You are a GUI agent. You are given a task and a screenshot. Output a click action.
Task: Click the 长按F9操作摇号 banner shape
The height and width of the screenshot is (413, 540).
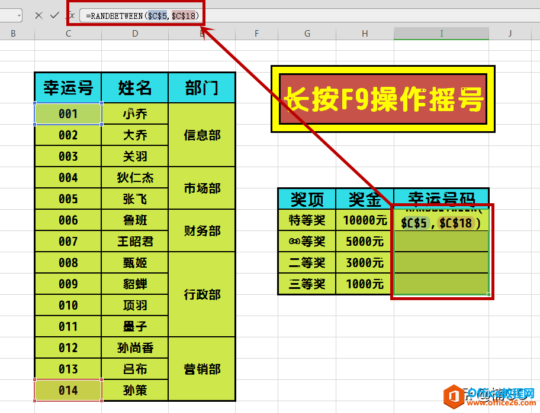click(383, 99)
